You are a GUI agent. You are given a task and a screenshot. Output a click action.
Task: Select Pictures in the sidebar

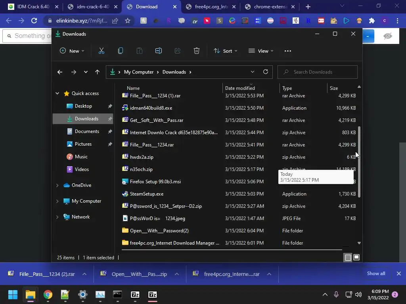83,144
